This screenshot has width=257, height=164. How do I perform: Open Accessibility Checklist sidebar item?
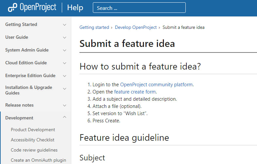(x=32, y=140)
